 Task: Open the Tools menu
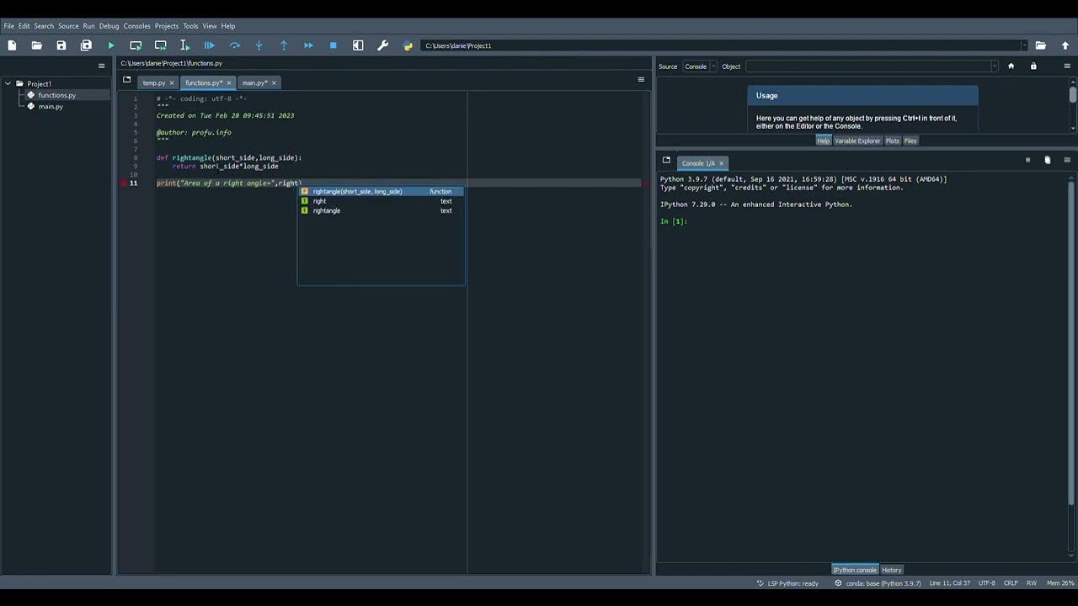(190, 26)
